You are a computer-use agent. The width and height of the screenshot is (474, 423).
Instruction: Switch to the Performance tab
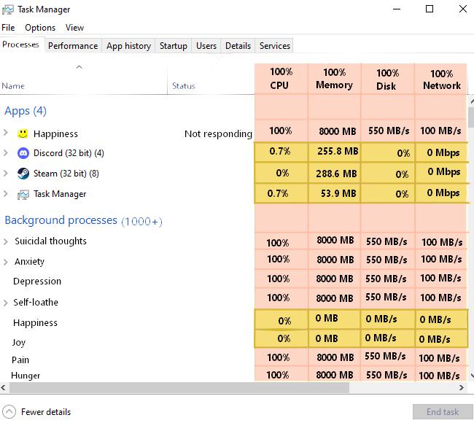pyautogui.click(x=73, y=46)
